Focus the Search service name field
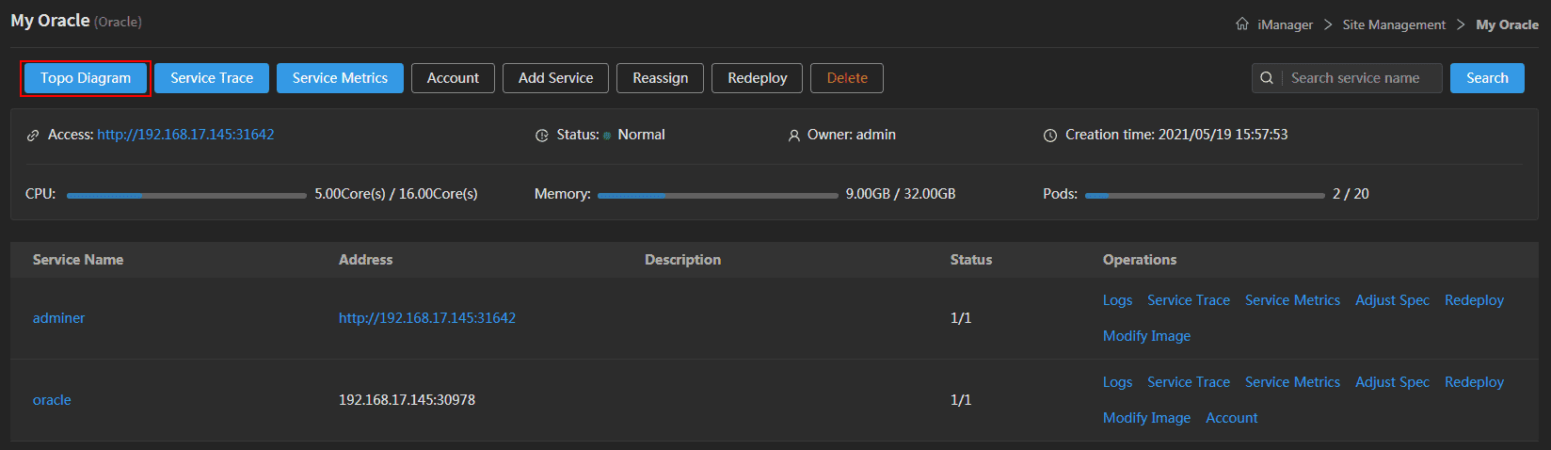Image resolution: width=1551 pixels, height=450 pixels. (x=1361, y=78)
